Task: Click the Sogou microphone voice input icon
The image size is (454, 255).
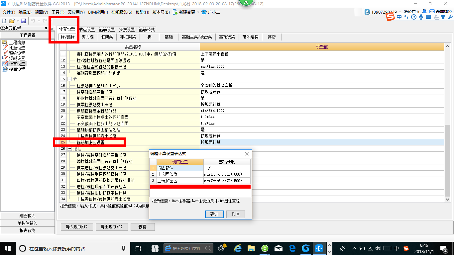Action: click(x=421, y=17)
